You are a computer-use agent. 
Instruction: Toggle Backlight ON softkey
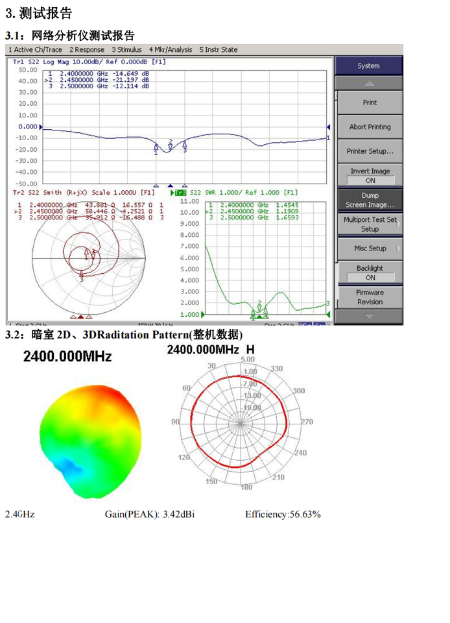pyautogui.click(x=370, y=273)
